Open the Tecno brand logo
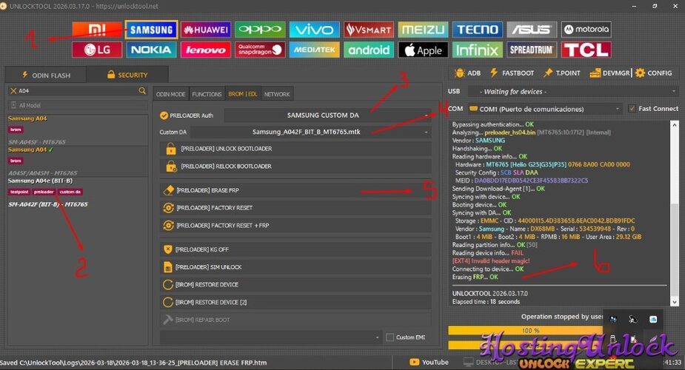 click(478, 30)
